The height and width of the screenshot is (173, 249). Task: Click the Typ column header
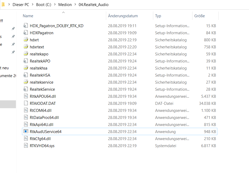click(x=158, y=16)
